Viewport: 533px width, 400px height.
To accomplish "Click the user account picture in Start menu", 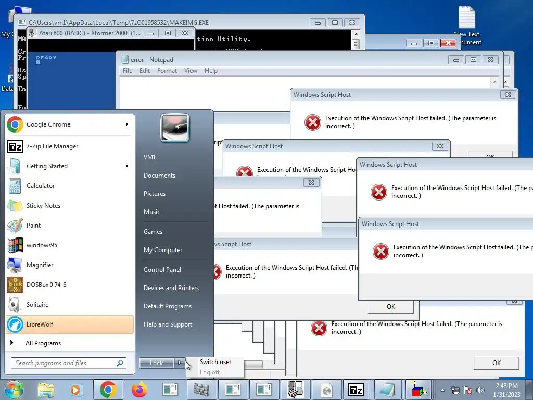I will (x=175, y=128).
